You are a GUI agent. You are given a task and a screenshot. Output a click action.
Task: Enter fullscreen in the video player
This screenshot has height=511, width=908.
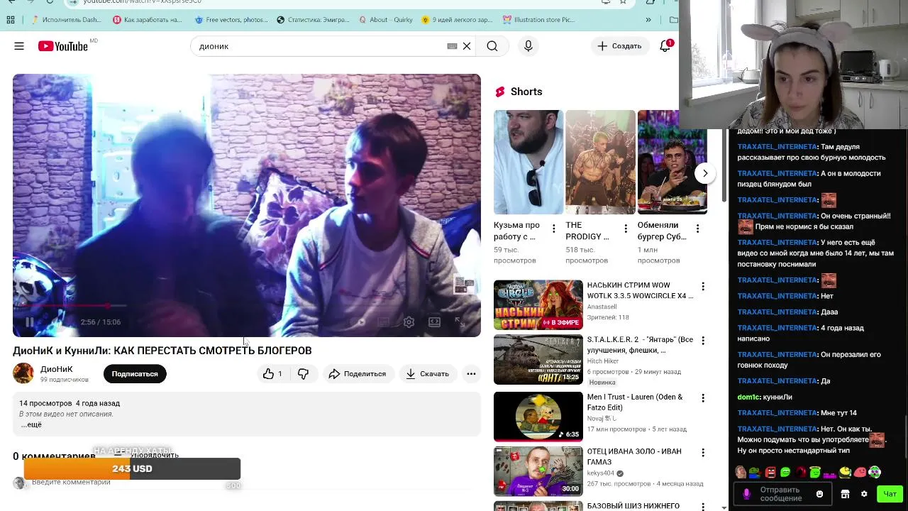[460, 322]
